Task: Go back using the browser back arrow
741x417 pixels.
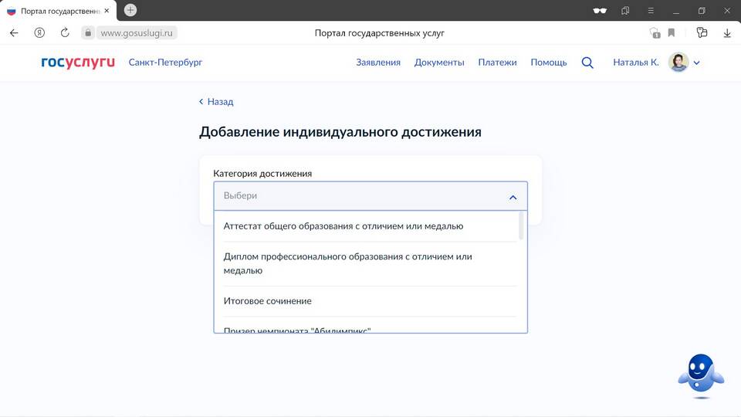Action: [14, 33]
